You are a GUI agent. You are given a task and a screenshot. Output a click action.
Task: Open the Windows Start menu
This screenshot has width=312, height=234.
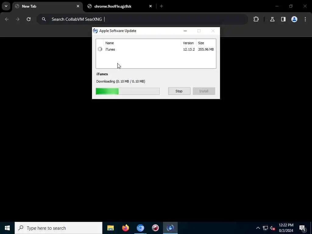tap(7, 228)
